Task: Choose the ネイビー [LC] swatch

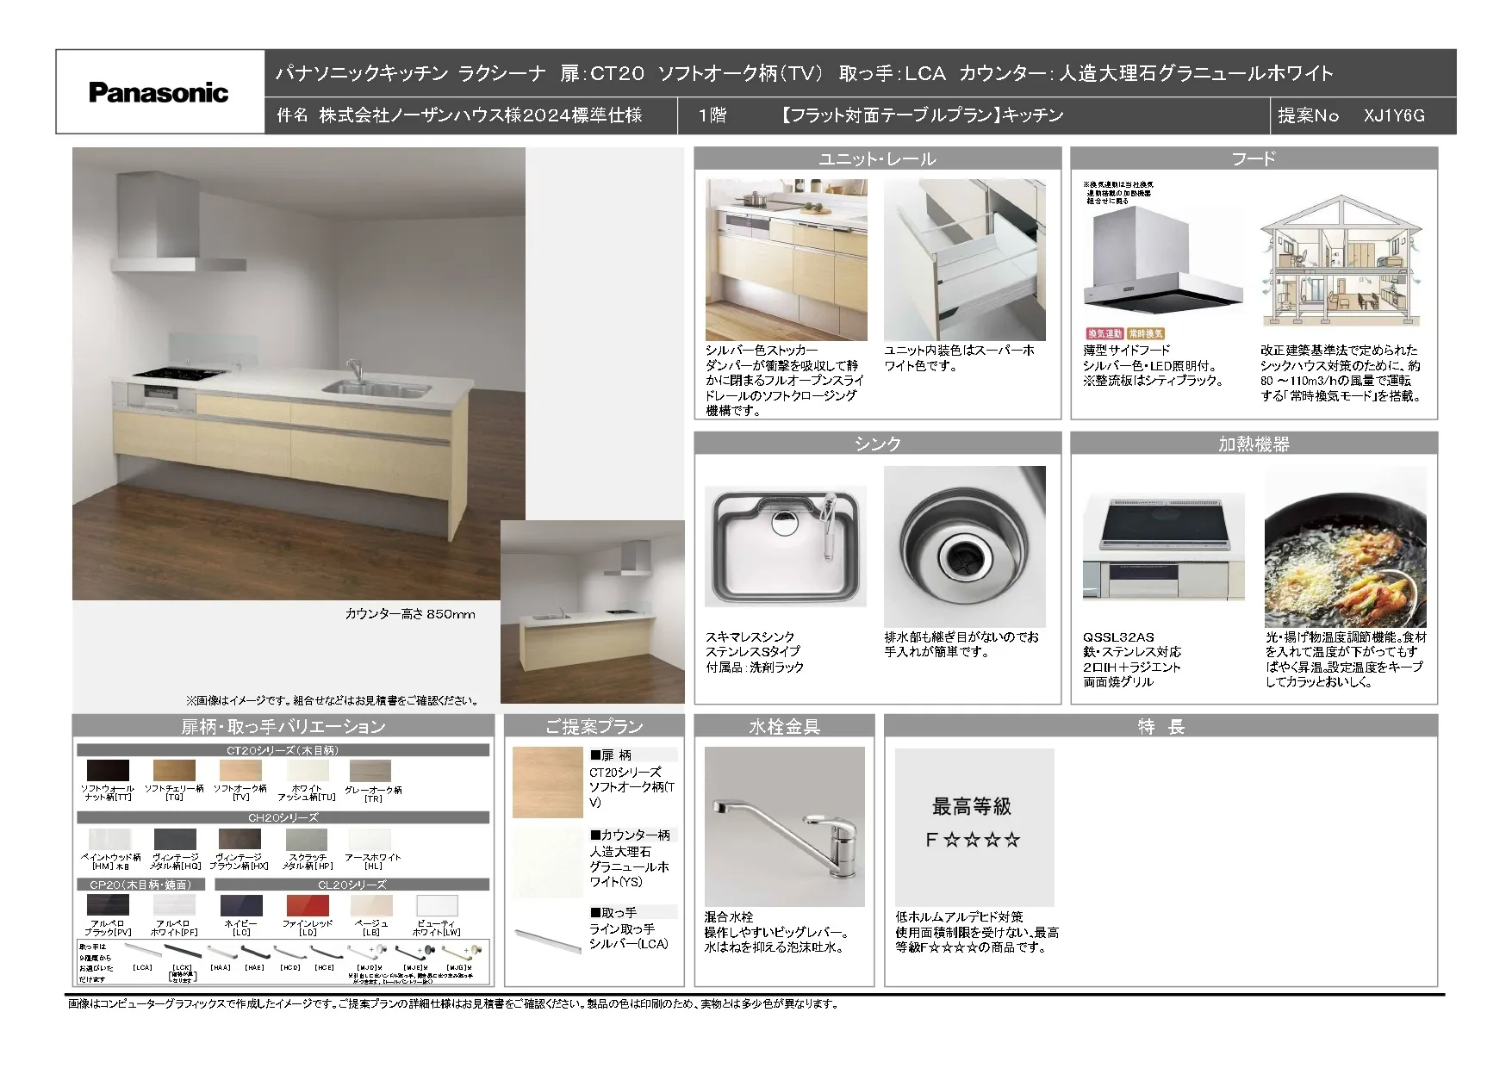Action: coord(241,905)
